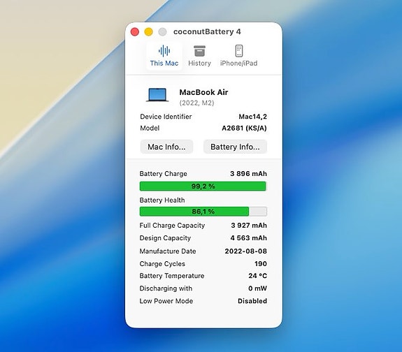
Task: Click the 2022-08-08 manufacture date
Action: pyautogui.click(x=246, y=251)
